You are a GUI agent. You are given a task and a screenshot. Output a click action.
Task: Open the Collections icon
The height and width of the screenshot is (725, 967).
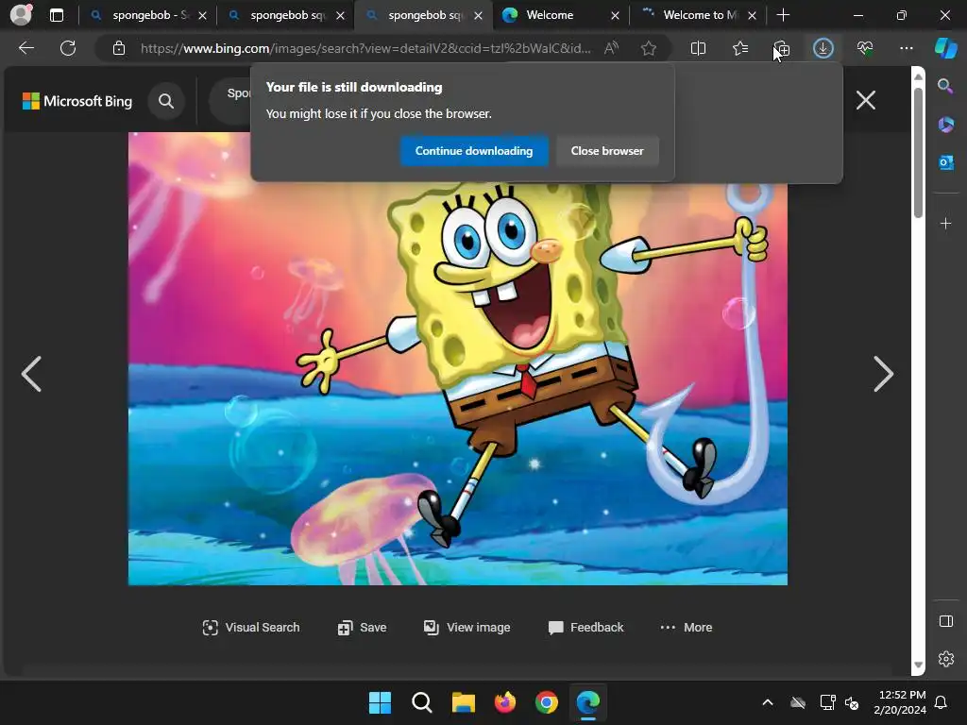(x=781, y=48)
